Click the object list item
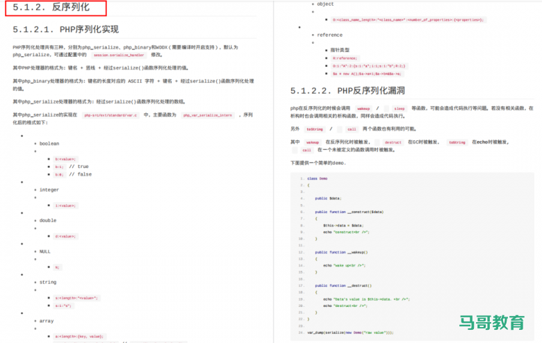Viewport: 542px width, 343px height. (325, 4)
